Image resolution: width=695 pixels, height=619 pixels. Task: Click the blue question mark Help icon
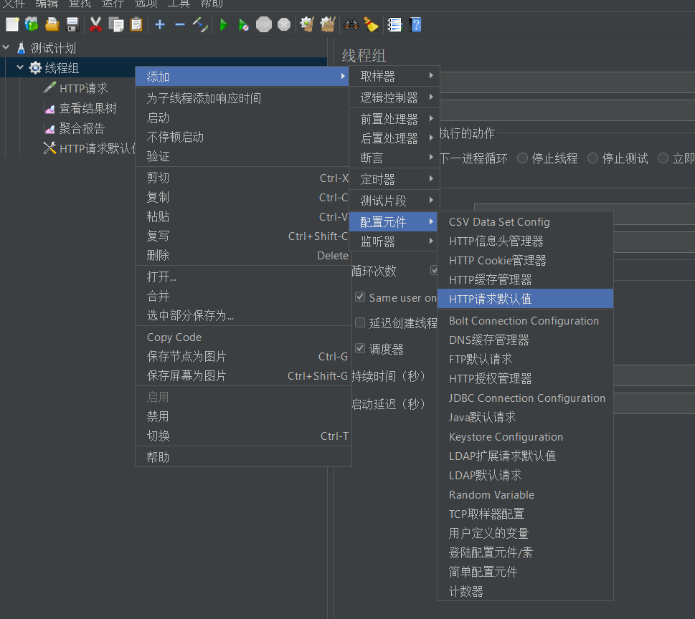tap(415, 24)
